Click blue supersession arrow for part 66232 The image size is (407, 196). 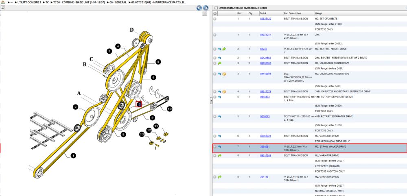coord(219,49)
